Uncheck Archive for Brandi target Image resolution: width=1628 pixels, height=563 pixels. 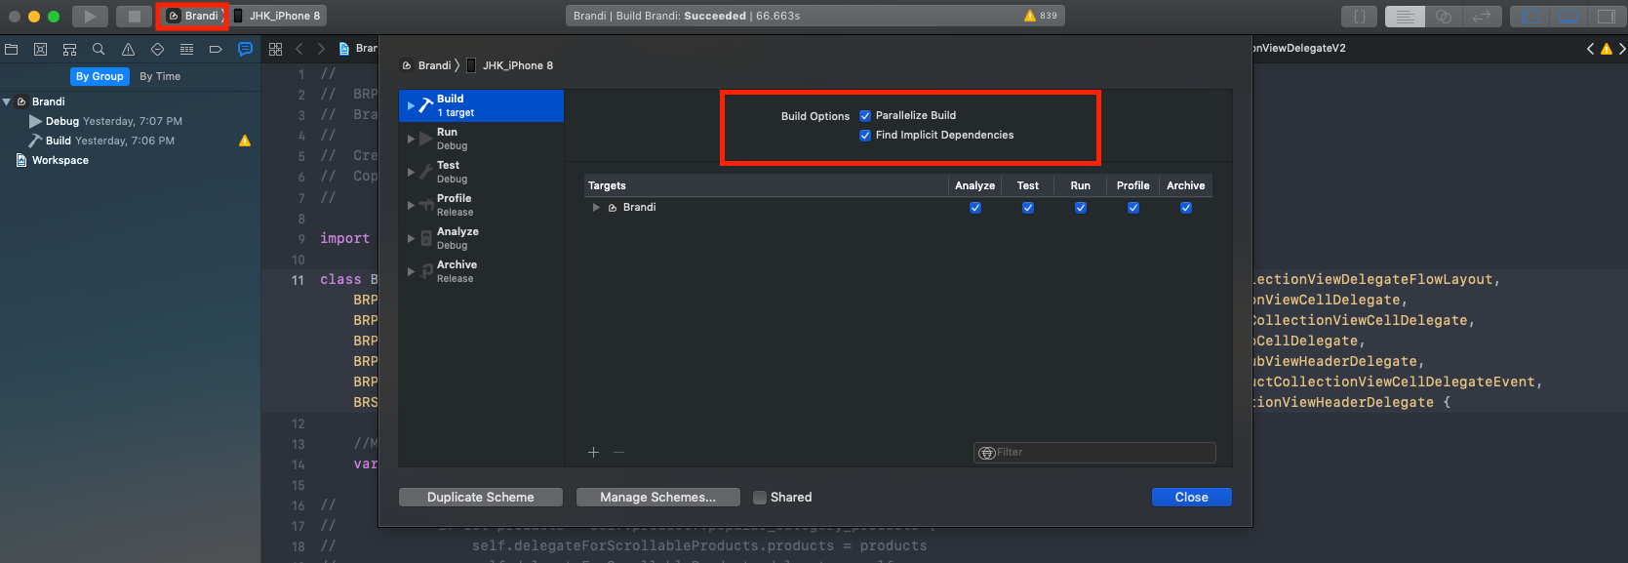tap(1185, 208)
